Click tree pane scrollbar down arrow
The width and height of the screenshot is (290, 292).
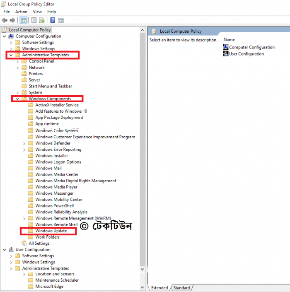click(x=143, y=287)
